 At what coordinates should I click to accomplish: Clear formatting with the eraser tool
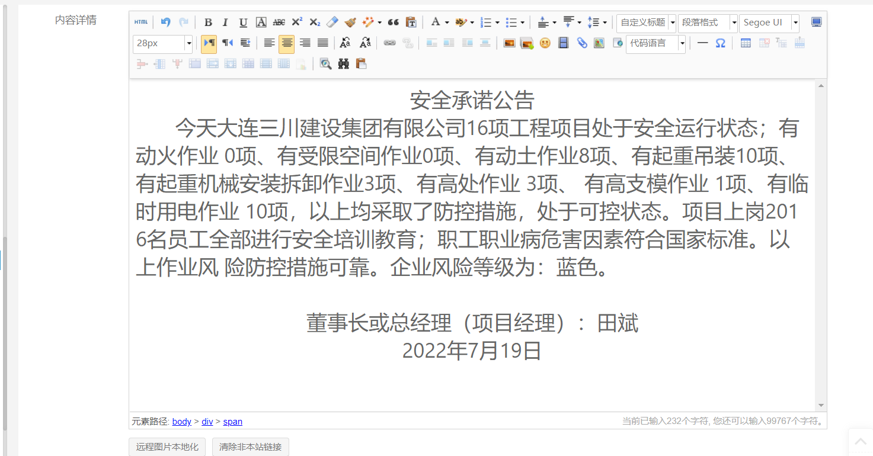(x=332, y=23)
